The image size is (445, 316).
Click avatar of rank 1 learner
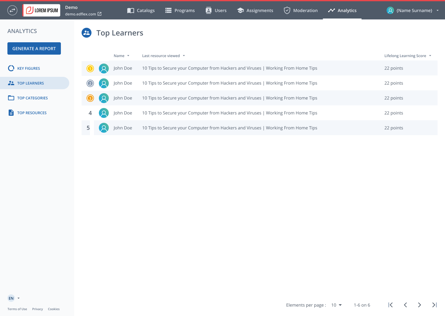pyautogui.click(x=104, y=69)
